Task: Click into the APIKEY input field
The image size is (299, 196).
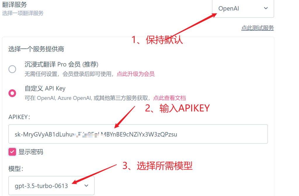Action: 138,134
